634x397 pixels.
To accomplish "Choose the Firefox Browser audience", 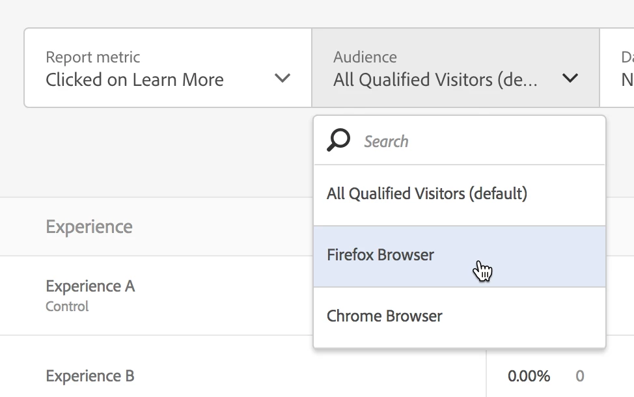I will pyautogui.click(x=381, y=255).
